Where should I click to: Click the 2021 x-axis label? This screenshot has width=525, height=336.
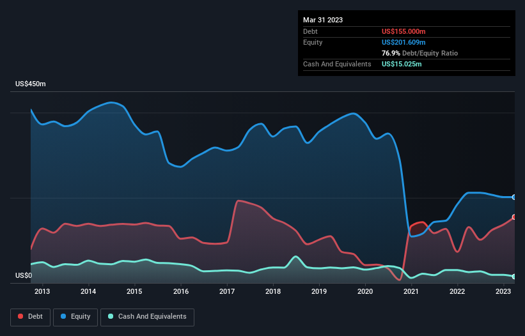tap(411, 291)
